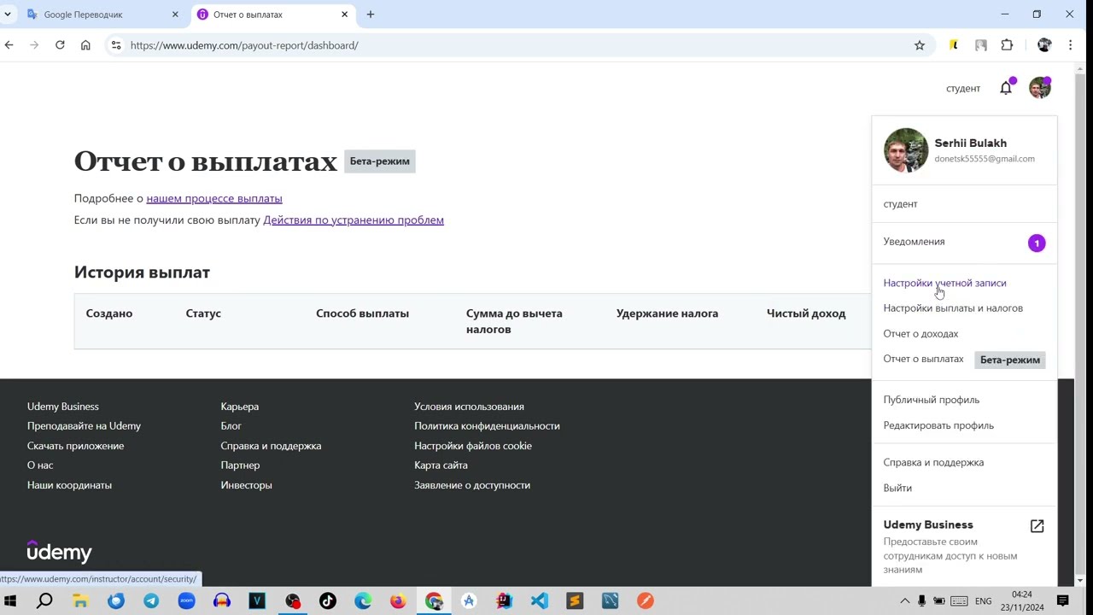Click the Udemy logo in the footer

(x=59, y=552)
